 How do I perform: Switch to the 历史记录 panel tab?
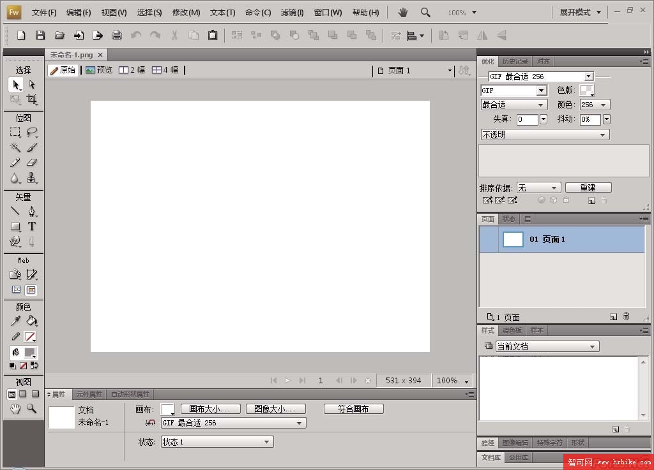tap(515, 61)
